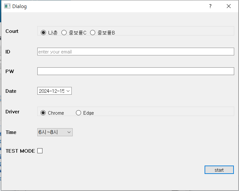Click the question mark help button

[210, 6]
